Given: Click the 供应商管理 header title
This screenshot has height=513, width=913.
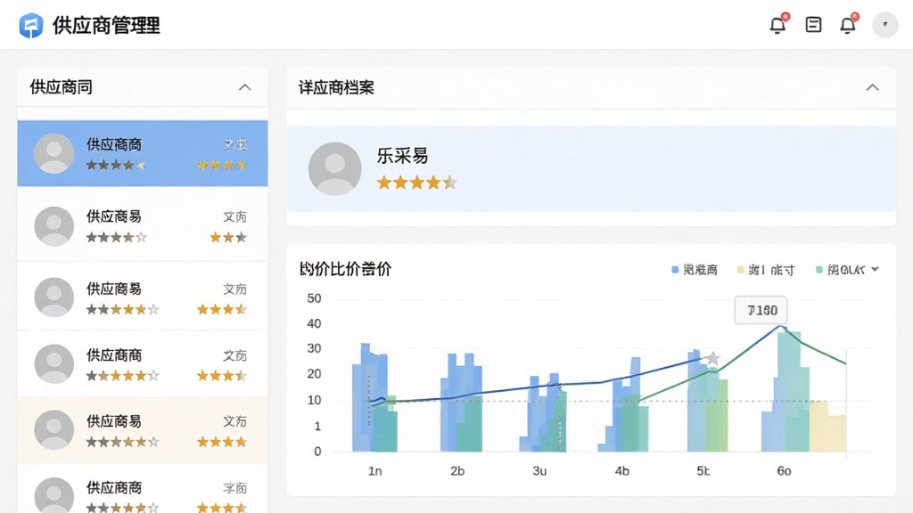Looking at the screenshot, I should 107,26.
